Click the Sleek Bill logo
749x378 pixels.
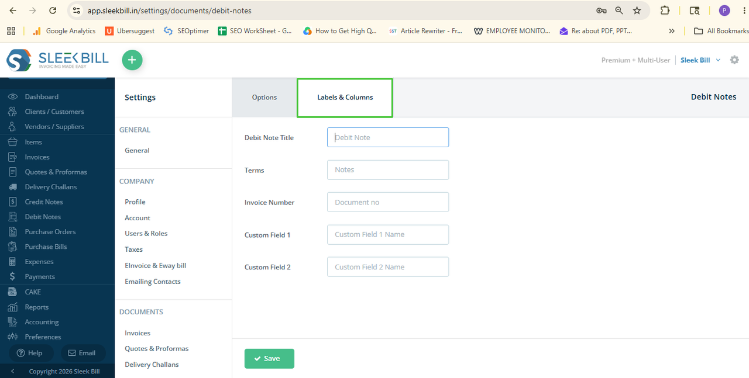57,60
